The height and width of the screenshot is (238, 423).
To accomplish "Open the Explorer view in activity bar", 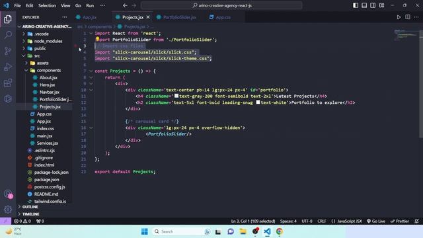I will point(8,19).
